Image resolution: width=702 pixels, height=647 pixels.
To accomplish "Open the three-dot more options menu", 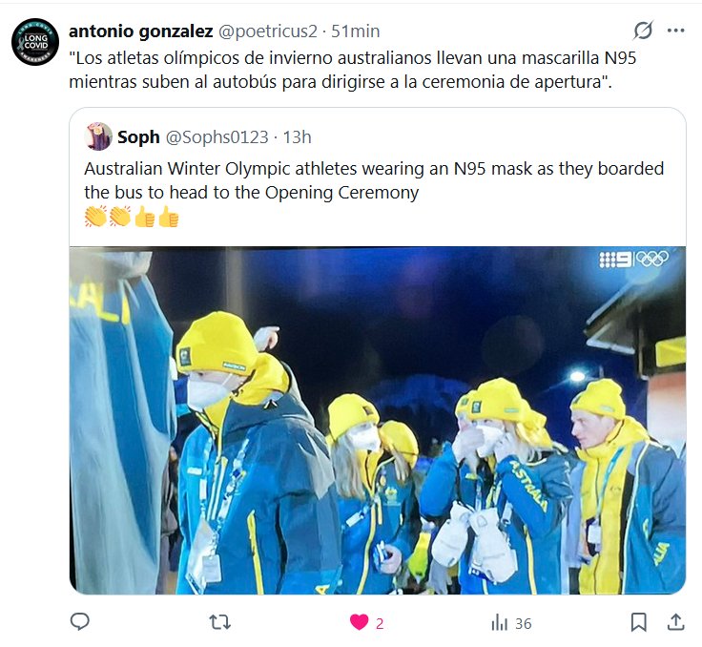I will pos(675,31).
